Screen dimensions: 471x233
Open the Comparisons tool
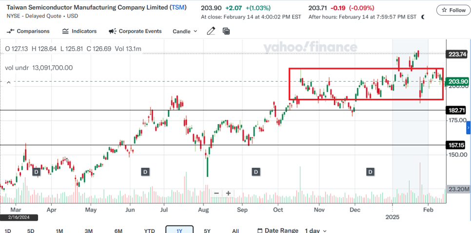pyautogui.click(x=28, y=31)
